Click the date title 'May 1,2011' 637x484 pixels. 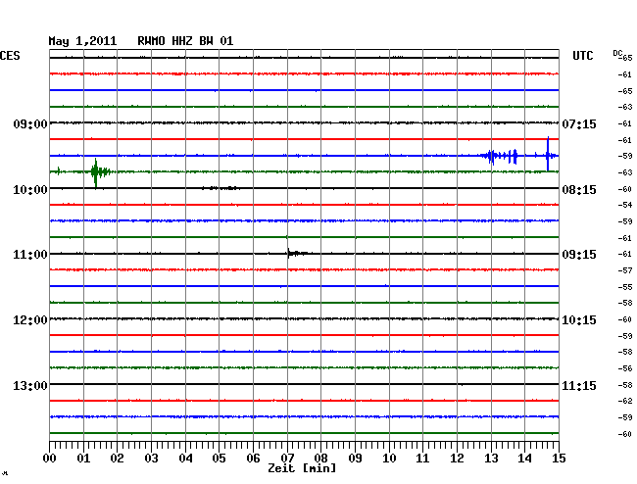82,41
